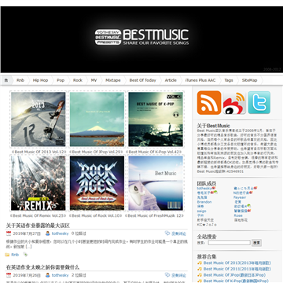Viewport: 283px width, 283px height.
Task: Click the BestMusic logo in the header banner
Action: tap(141, 37)
